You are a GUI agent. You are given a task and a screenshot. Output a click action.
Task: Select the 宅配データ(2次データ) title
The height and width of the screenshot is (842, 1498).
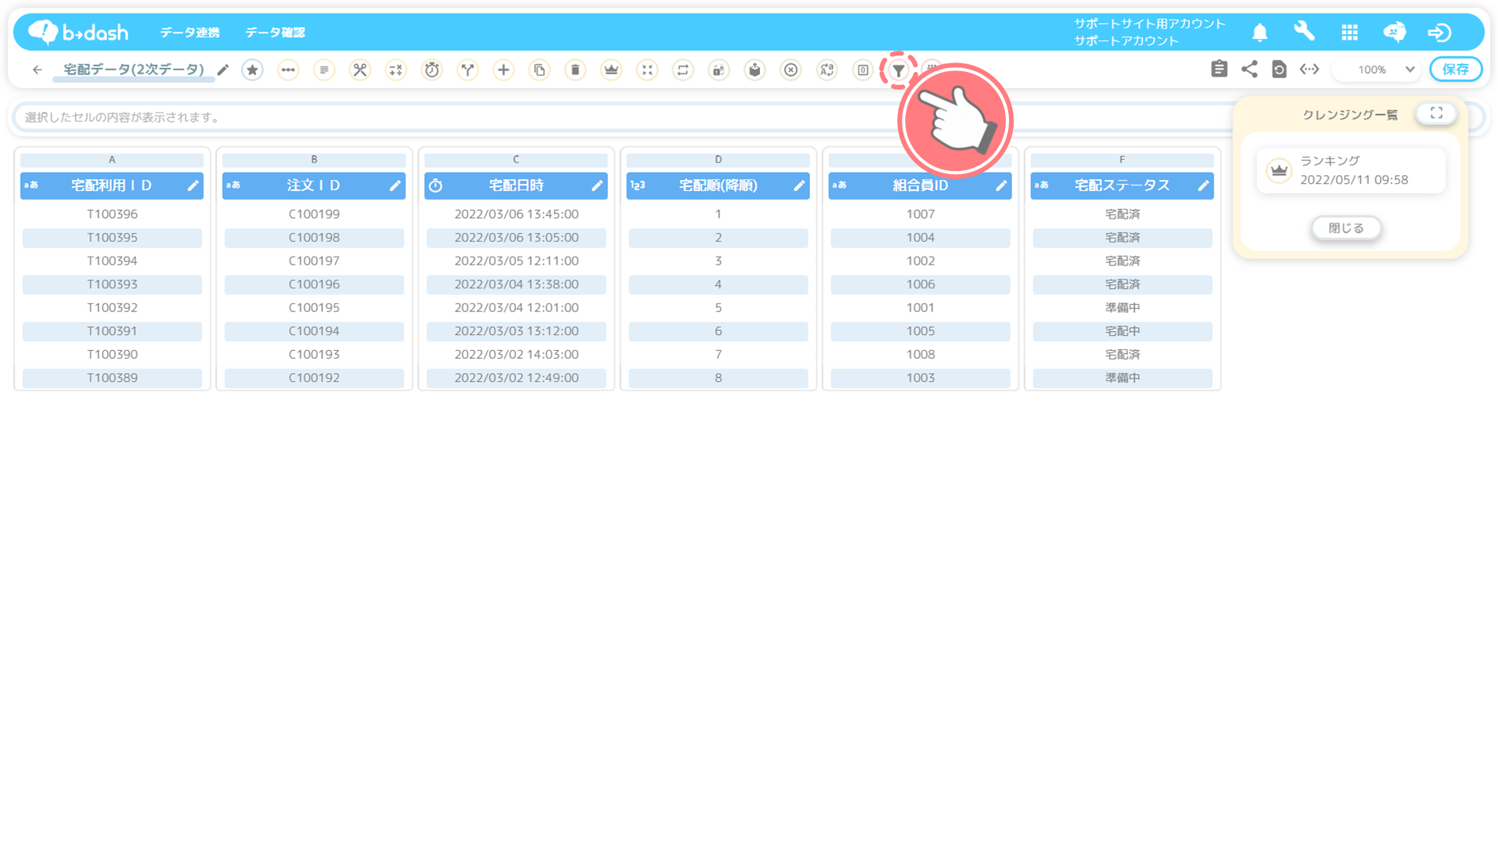click(133, 70)
